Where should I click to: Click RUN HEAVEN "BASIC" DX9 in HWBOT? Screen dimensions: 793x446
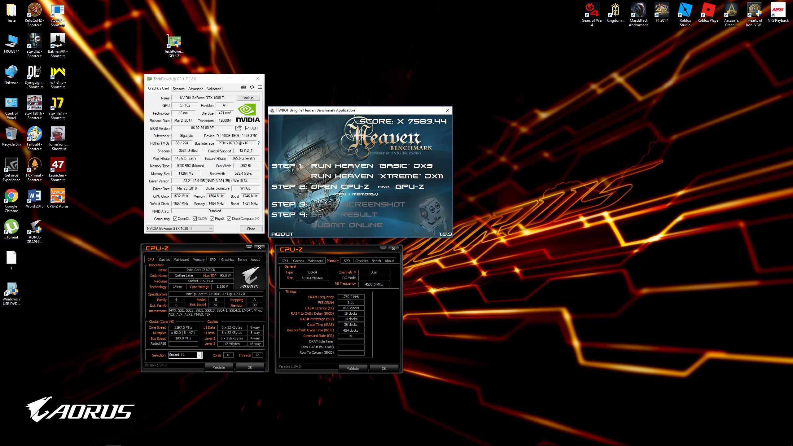(x=371, y=166)
